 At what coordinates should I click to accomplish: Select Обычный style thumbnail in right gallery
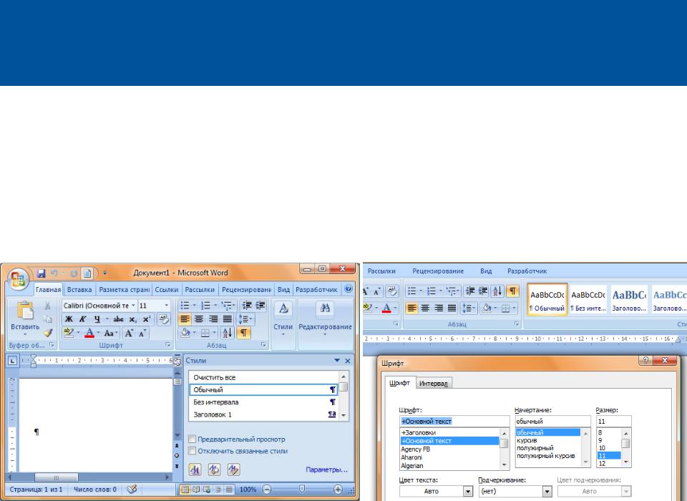point(547,299)
